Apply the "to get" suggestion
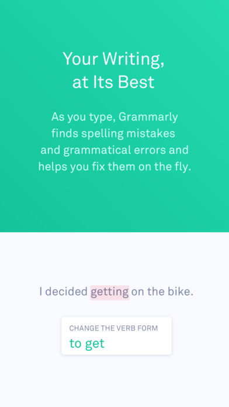Screen dimensions: 229x407 (x=87, y=343)
